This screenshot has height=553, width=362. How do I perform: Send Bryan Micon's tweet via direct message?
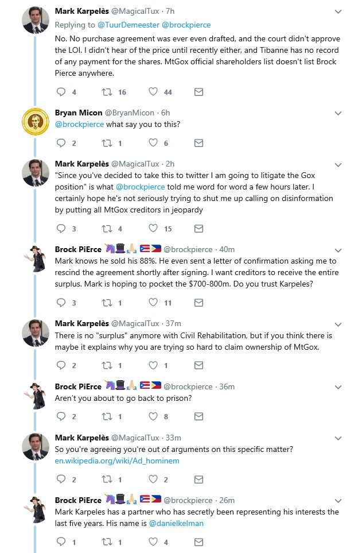(199, 143)
